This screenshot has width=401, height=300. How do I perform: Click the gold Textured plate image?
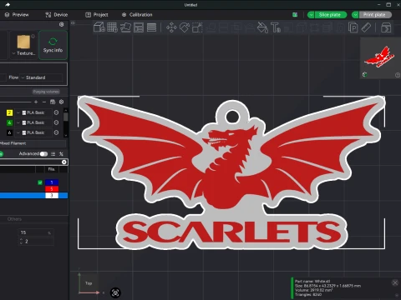tap(23, 42)
